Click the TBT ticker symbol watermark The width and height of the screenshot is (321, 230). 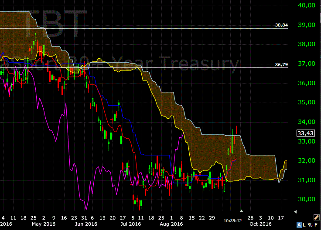click(49, 24)
